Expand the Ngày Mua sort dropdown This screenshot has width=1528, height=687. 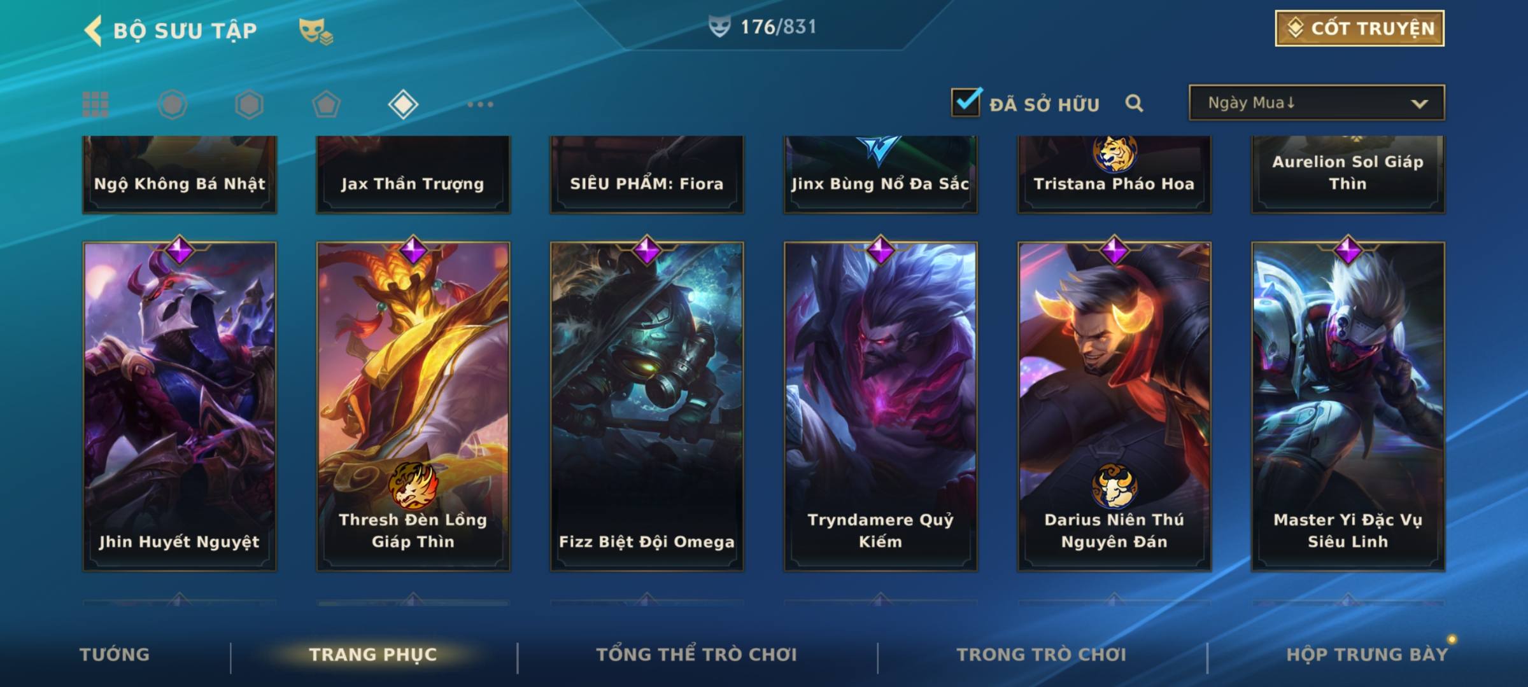[1317, 102]
